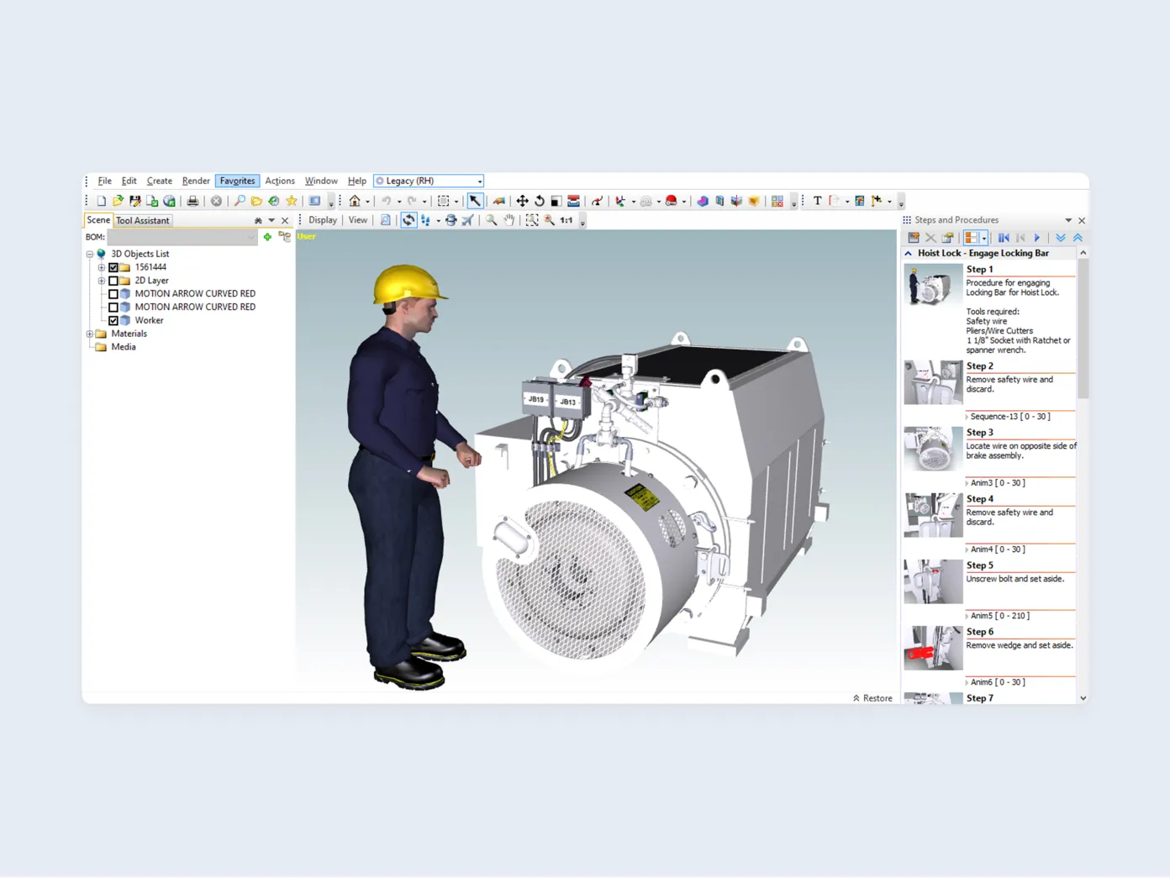Print the scene with the printer icon

point(192,201)
